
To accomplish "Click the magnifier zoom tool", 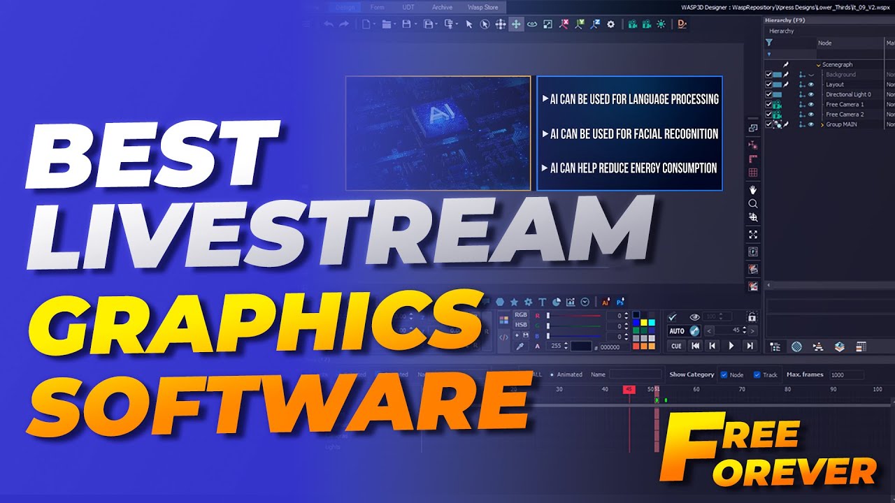I will 753,204.
